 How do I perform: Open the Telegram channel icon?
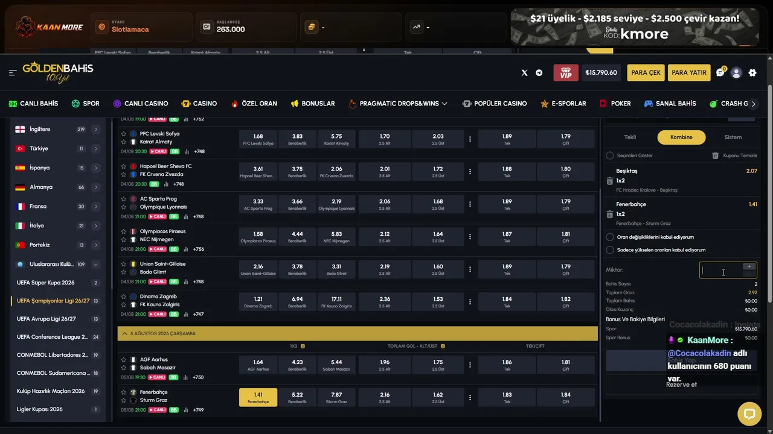539,73
